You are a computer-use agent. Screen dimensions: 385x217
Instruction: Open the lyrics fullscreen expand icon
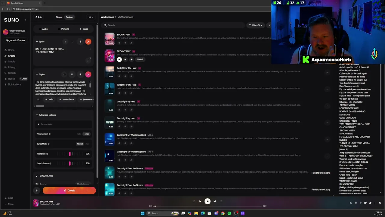(88, 60)
